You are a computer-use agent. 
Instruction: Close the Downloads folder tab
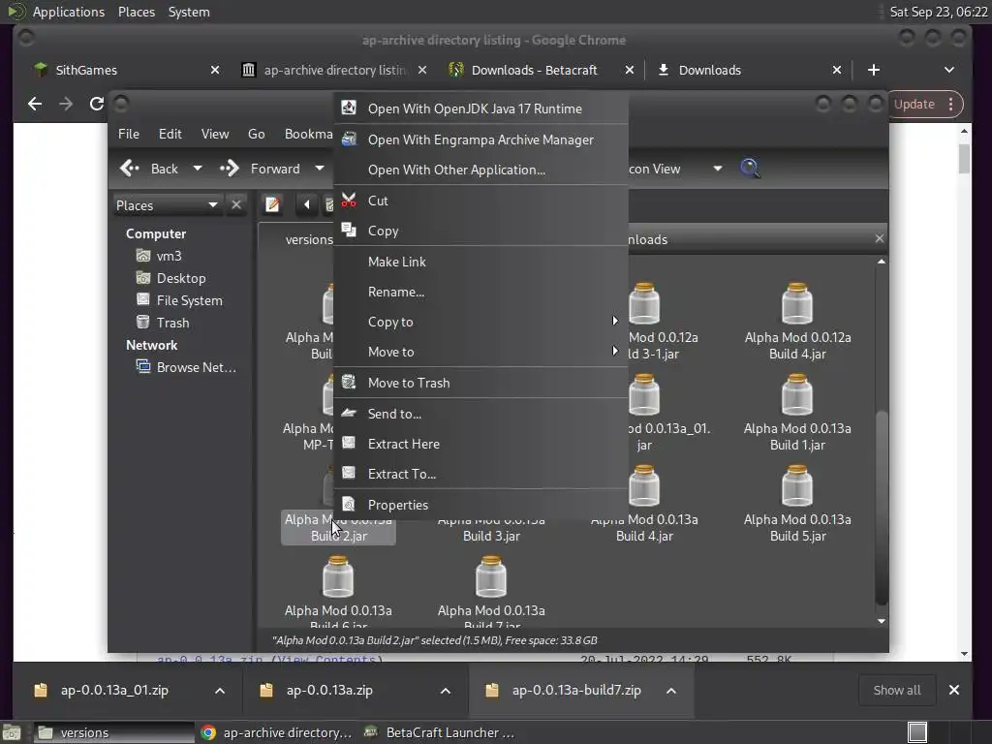[879, 238]
